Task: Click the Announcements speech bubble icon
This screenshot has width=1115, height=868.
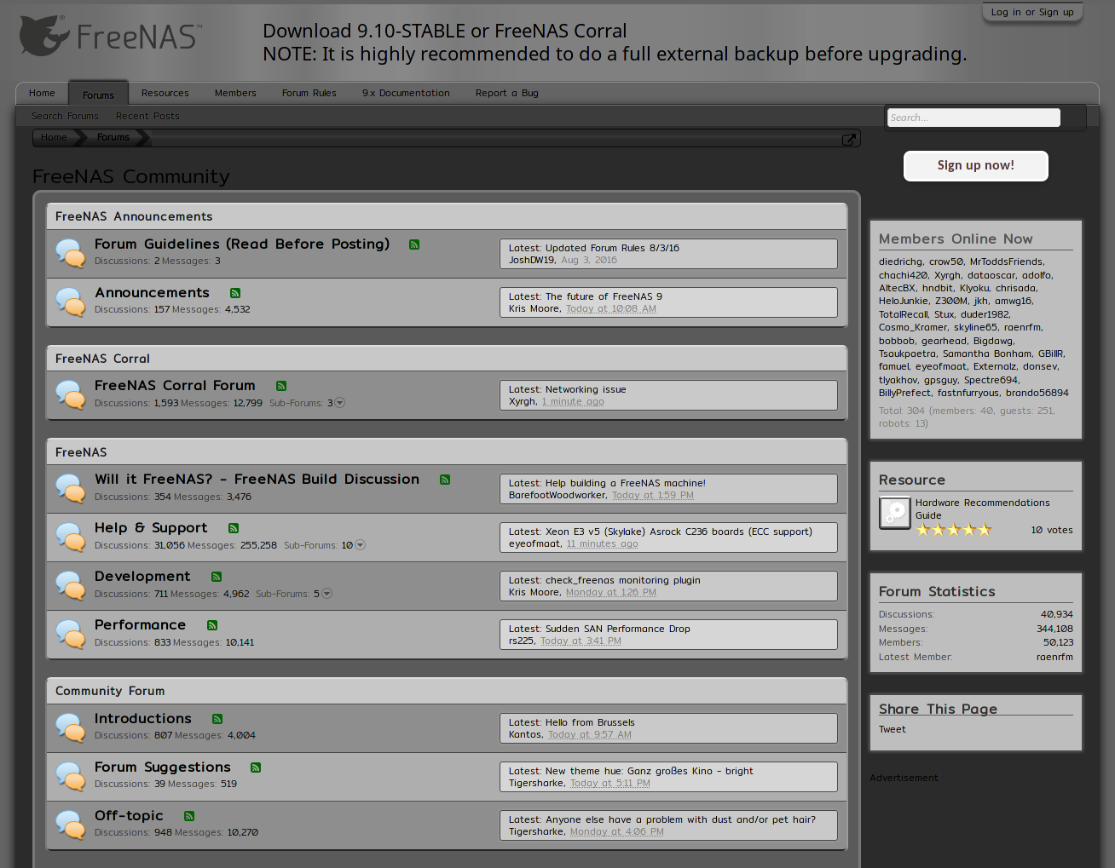Action: [70, 302]
